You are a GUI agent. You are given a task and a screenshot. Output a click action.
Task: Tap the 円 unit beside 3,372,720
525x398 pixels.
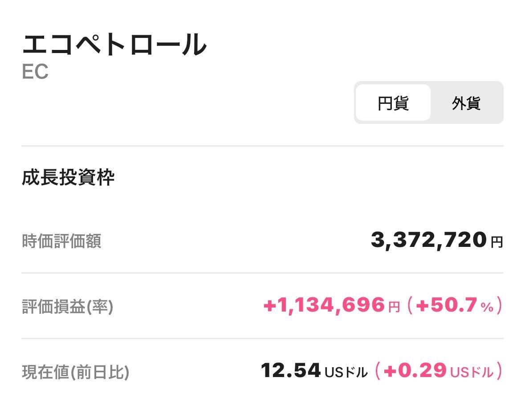click(497, 242)
